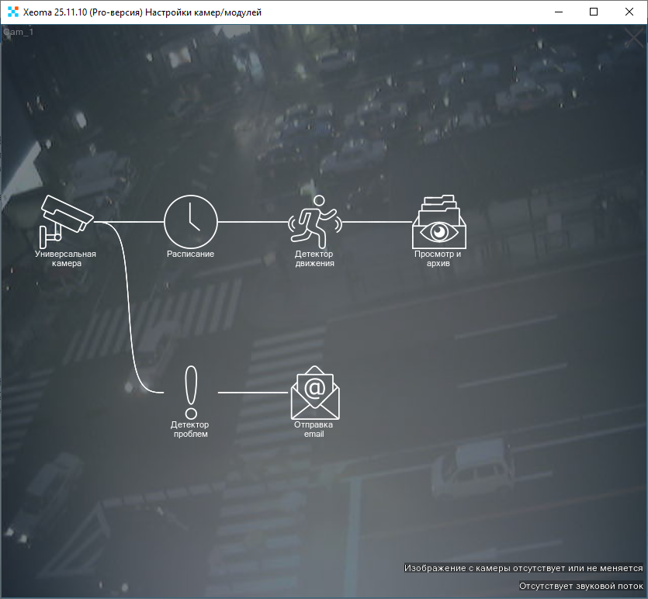This screenshot has height=599, width=648.
Task: Click connector between Problems detector and Email
Action: tap(252, 393)
